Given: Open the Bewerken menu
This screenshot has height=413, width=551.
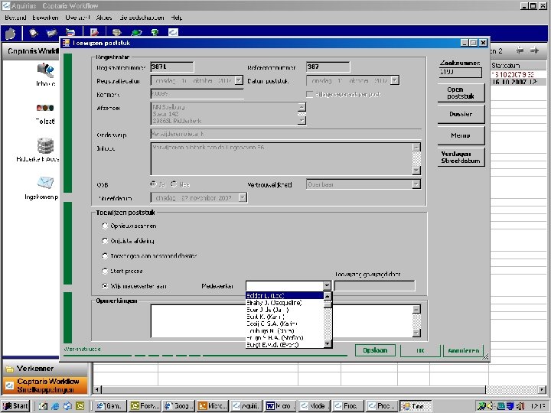Looking at the screenshot, I should point(45,18).
